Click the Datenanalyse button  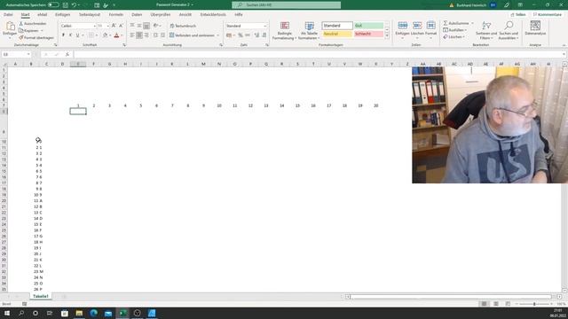535,28
